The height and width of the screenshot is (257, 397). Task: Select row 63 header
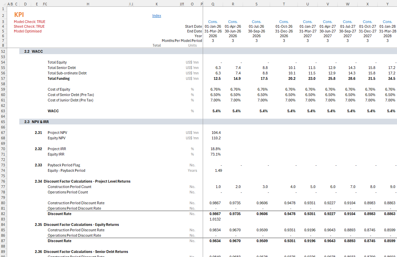pos(3,111)
